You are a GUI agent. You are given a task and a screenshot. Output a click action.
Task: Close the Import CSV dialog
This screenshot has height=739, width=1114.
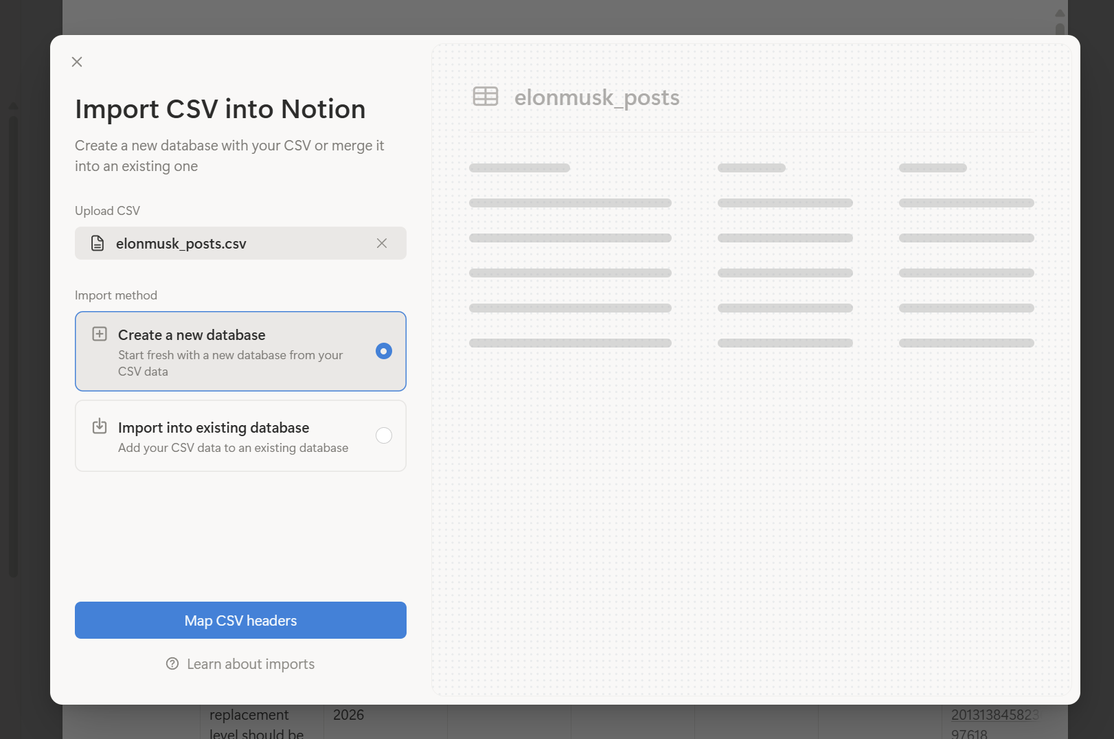pyautogui.click(x=77, y=62)
